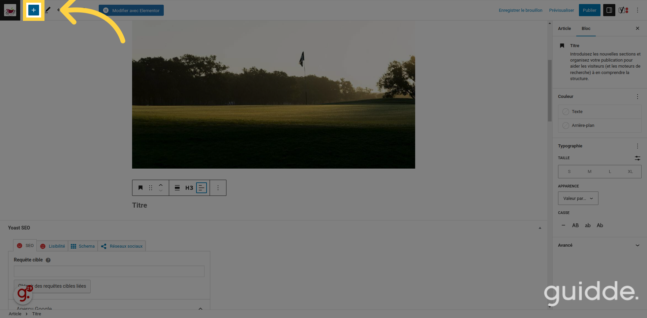Grab the block drag handle dots
Viewport: 647px width, 318px height.
[151, 188]
